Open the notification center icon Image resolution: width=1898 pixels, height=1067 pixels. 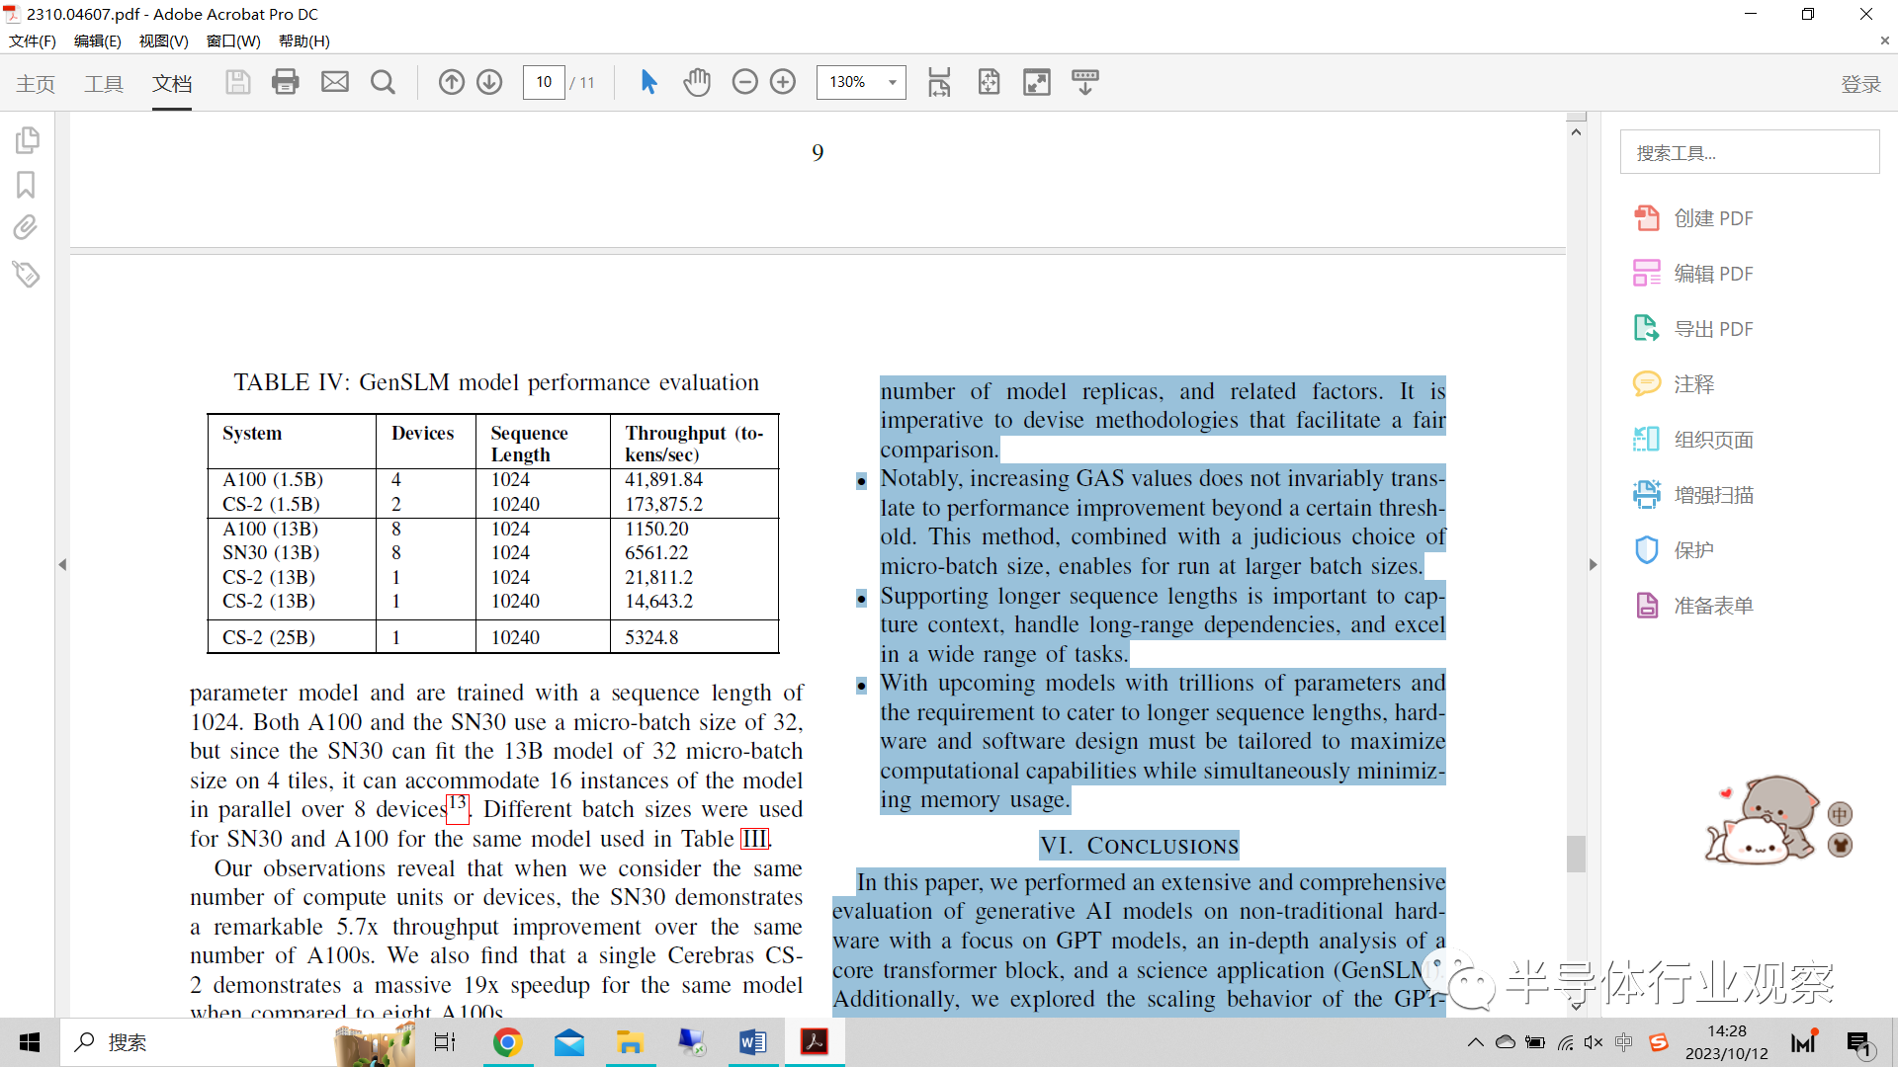click(x=1858, y=1043)
